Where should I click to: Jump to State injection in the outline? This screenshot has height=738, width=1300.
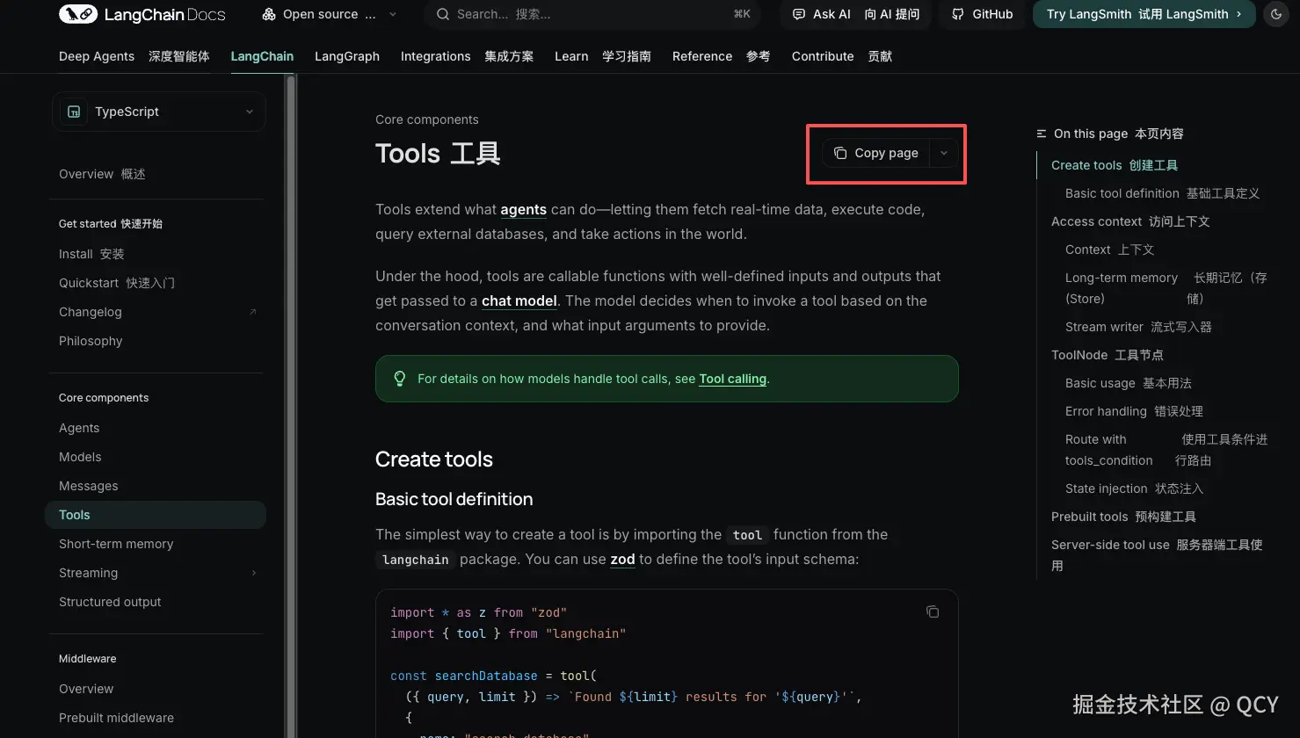tap(1134, 488)
